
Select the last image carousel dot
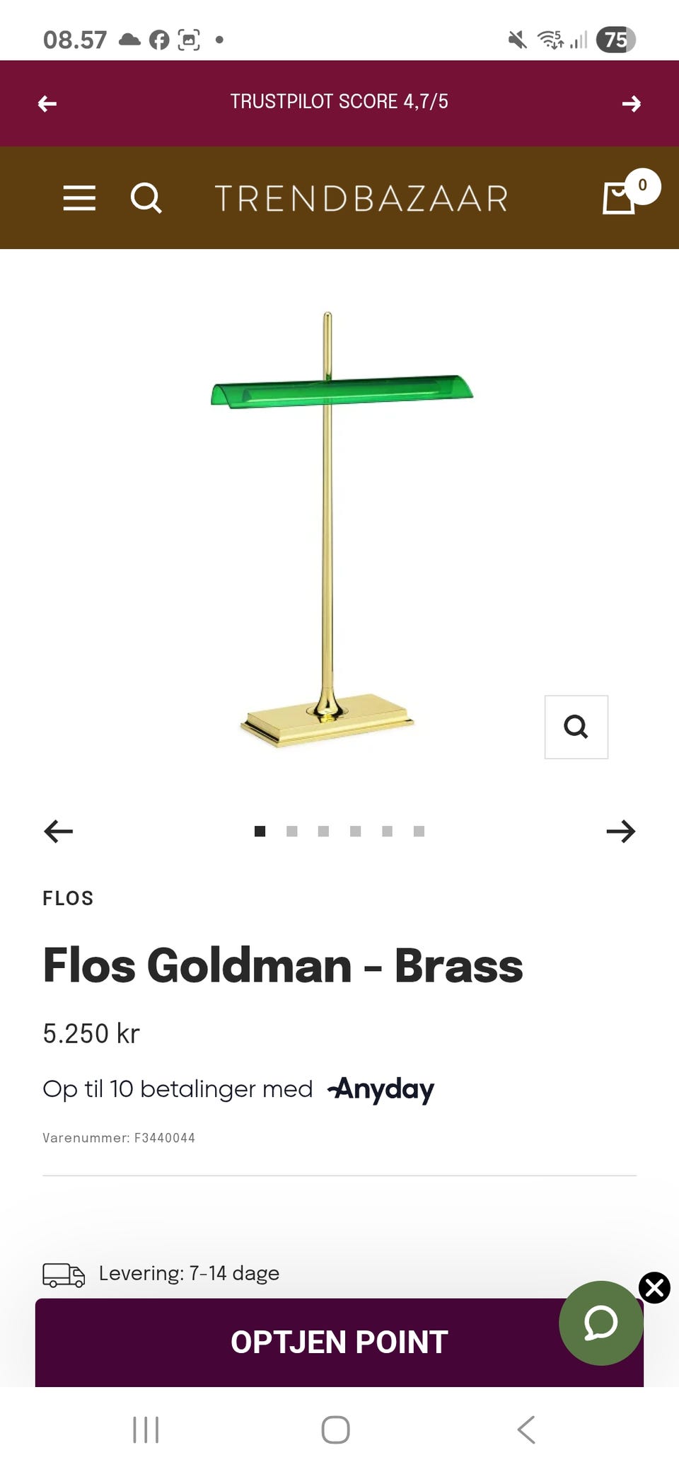point(419,831)
